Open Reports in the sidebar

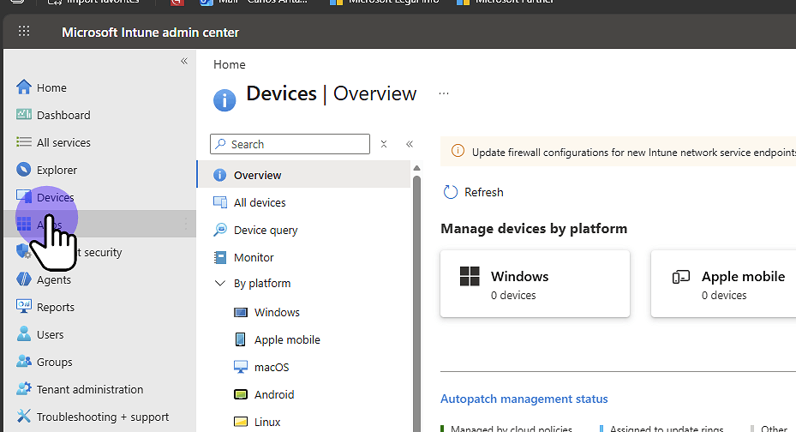tap(56, 307)
